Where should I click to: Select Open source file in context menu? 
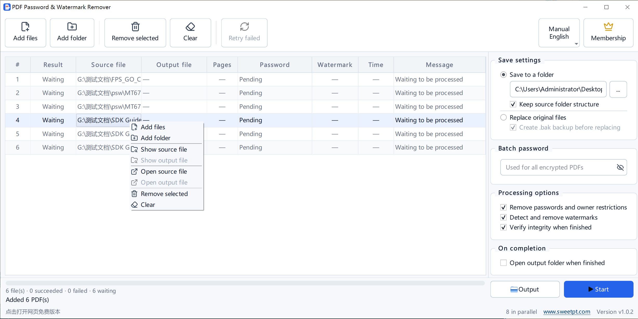point(167,172)
